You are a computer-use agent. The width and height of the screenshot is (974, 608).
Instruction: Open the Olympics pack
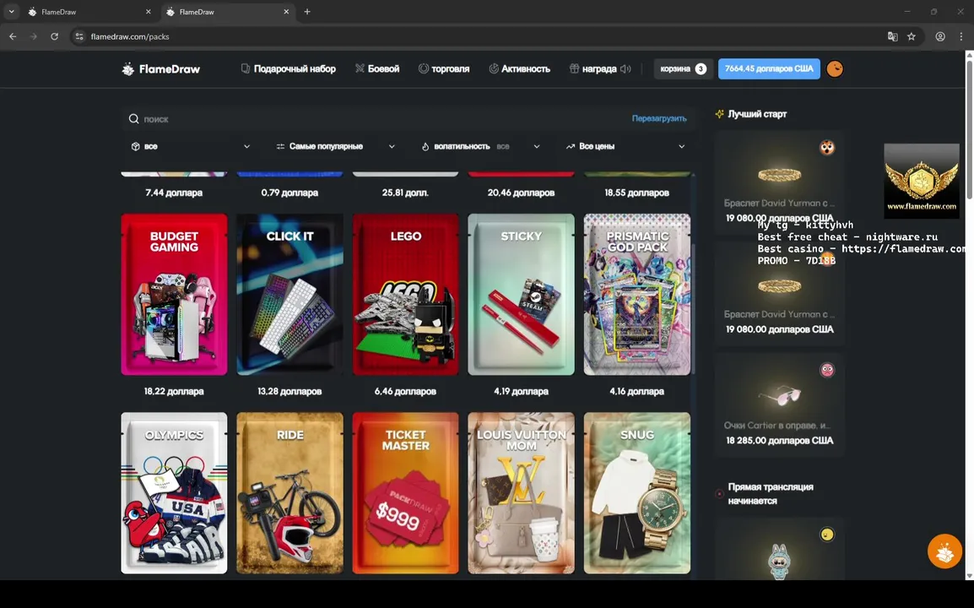coord(174,493)
